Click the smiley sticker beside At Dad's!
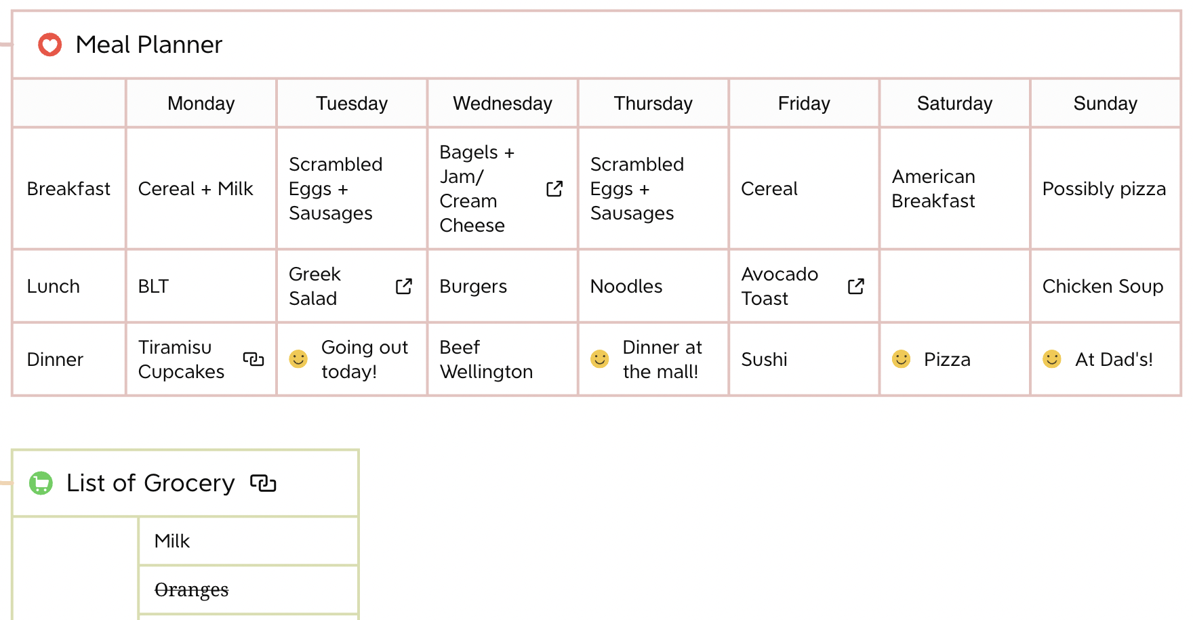This screenshot has width=1193, height=620. [x=1052, y=358]
